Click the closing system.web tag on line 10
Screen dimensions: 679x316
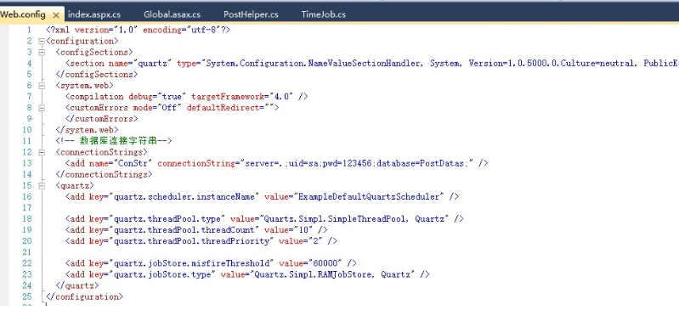87,130
